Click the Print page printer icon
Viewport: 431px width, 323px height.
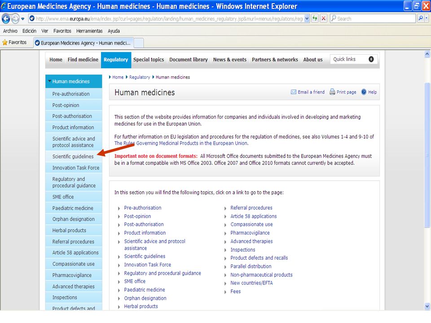332,92
